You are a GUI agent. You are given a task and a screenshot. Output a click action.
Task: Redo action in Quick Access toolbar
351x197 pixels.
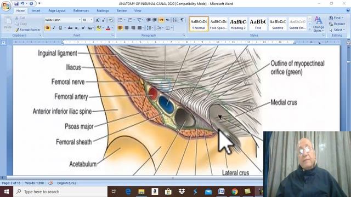pyautogui.click(x=31, y=4)
